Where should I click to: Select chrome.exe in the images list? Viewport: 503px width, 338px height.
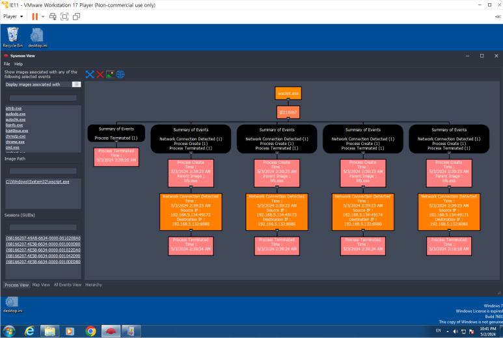coord(15,142)
